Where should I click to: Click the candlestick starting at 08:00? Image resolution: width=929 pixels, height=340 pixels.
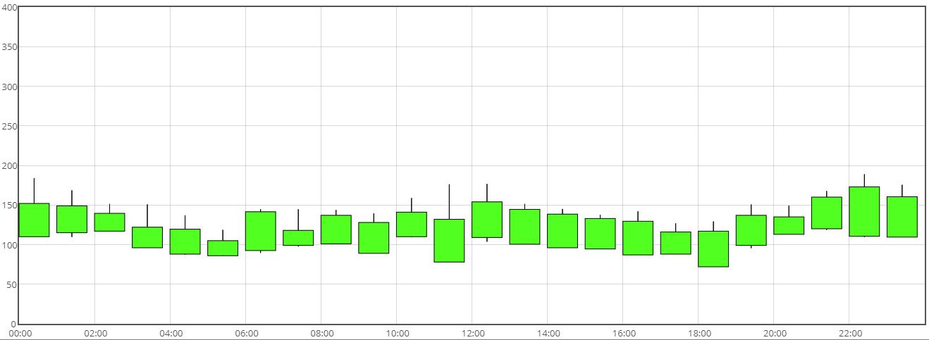pos(336,229)
